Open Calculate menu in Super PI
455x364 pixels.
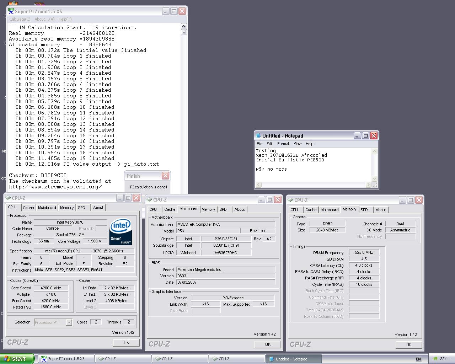tap(20, 19)
